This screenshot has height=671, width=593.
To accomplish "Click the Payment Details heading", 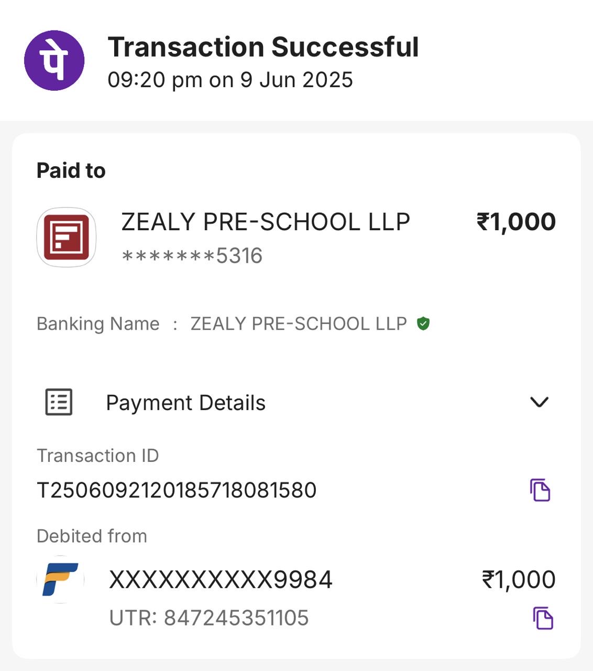I will point(185,403).
